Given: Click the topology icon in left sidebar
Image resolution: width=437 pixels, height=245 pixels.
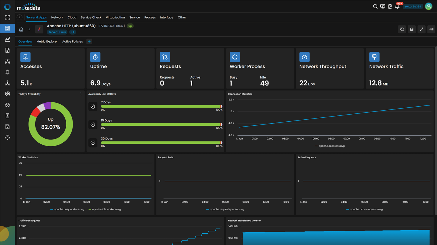Looking at the screenshot, I should (x=7, y=83).
